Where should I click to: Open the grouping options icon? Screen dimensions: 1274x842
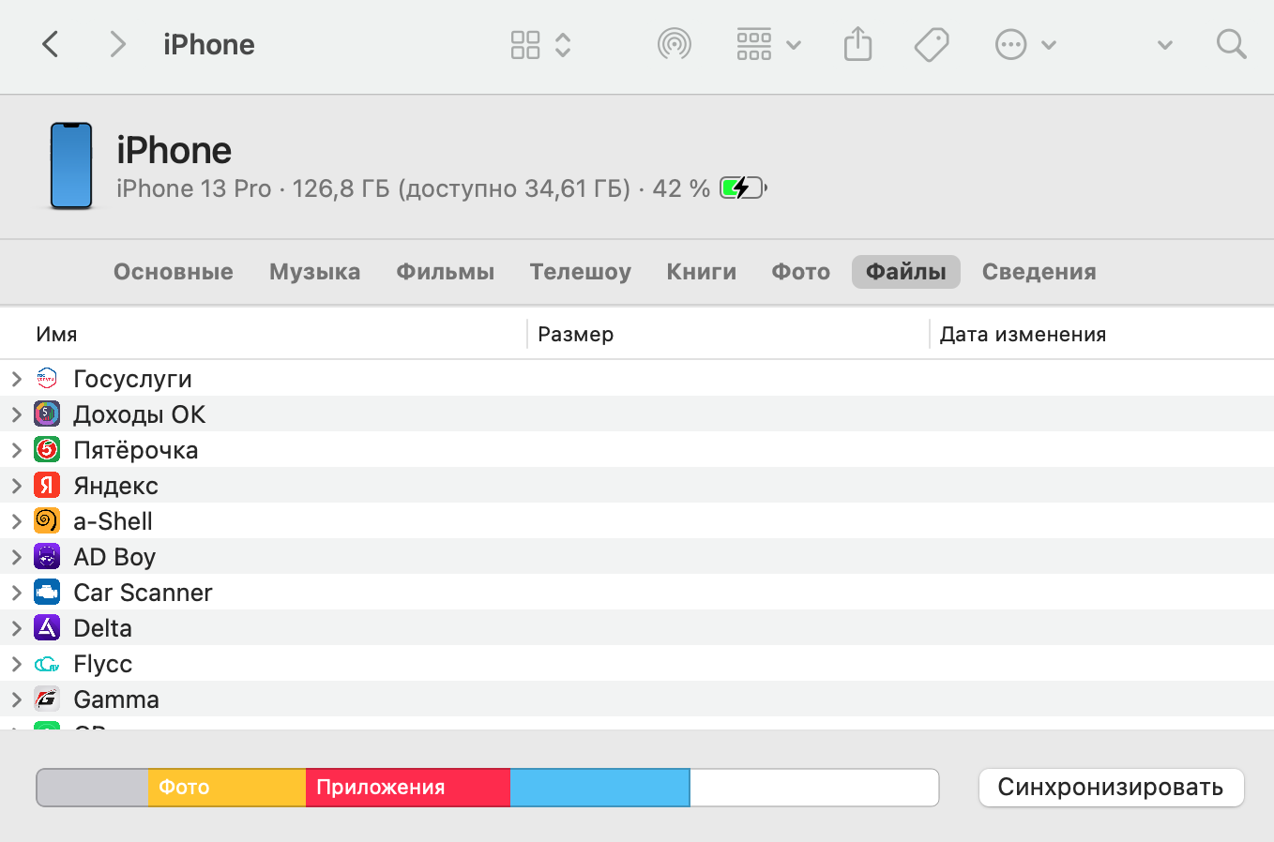point(754,44)
